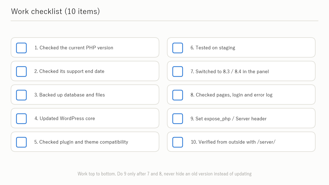Tick the 'Tested on staging' checkbox
This screenshot has height=185, width=329.
click(x=178, y=48)
